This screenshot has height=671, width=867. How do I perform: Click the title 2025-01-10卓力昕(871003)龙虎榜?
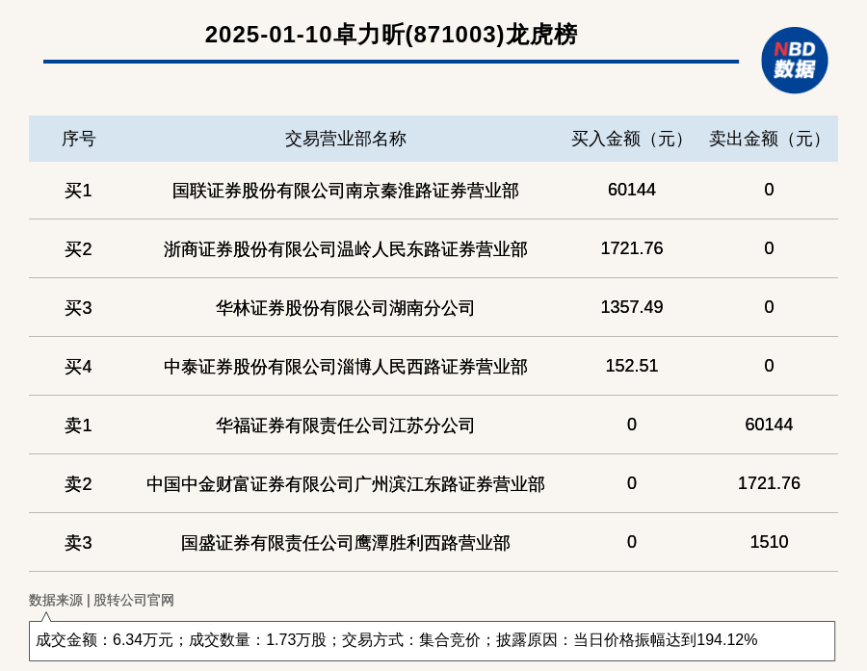coord(391,35)
